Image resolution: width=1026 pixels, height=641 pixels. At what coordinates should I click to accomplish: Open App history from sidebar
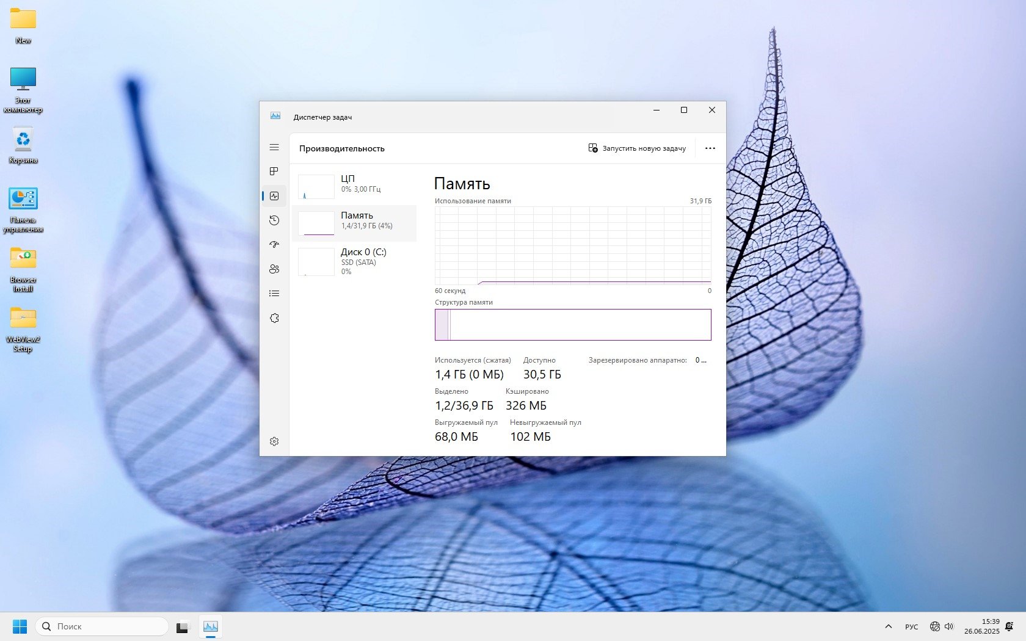(274, 220)
